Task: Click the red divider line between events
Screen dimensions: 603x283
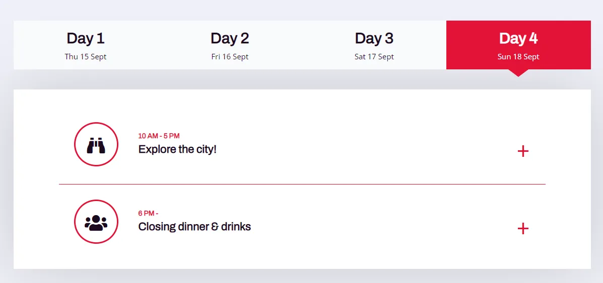Action: tap(302, 184)
